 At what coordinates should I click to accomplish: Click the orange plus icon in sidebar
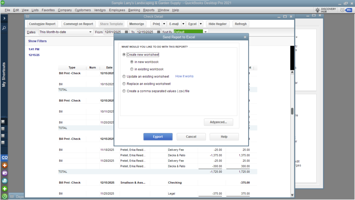(5, 165)
